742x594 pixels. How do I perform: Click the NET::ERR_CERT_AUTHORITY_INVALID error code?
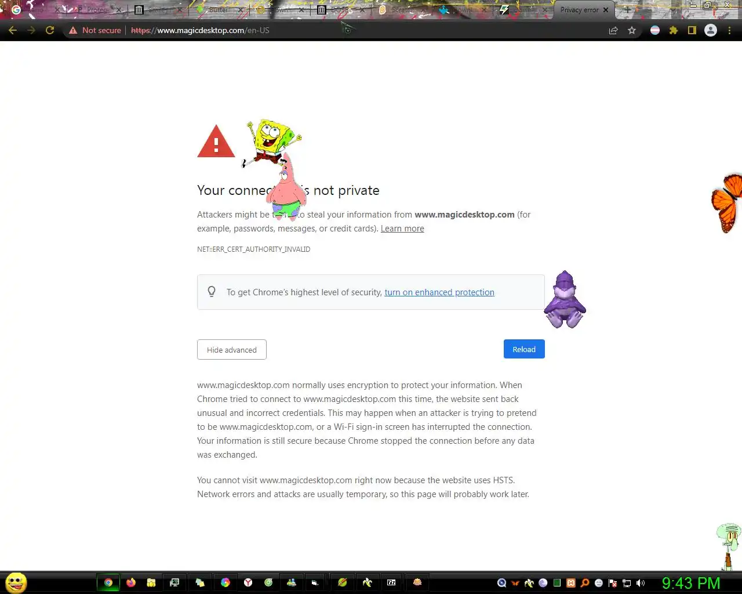pyautogui.click(x=253, y=249)
